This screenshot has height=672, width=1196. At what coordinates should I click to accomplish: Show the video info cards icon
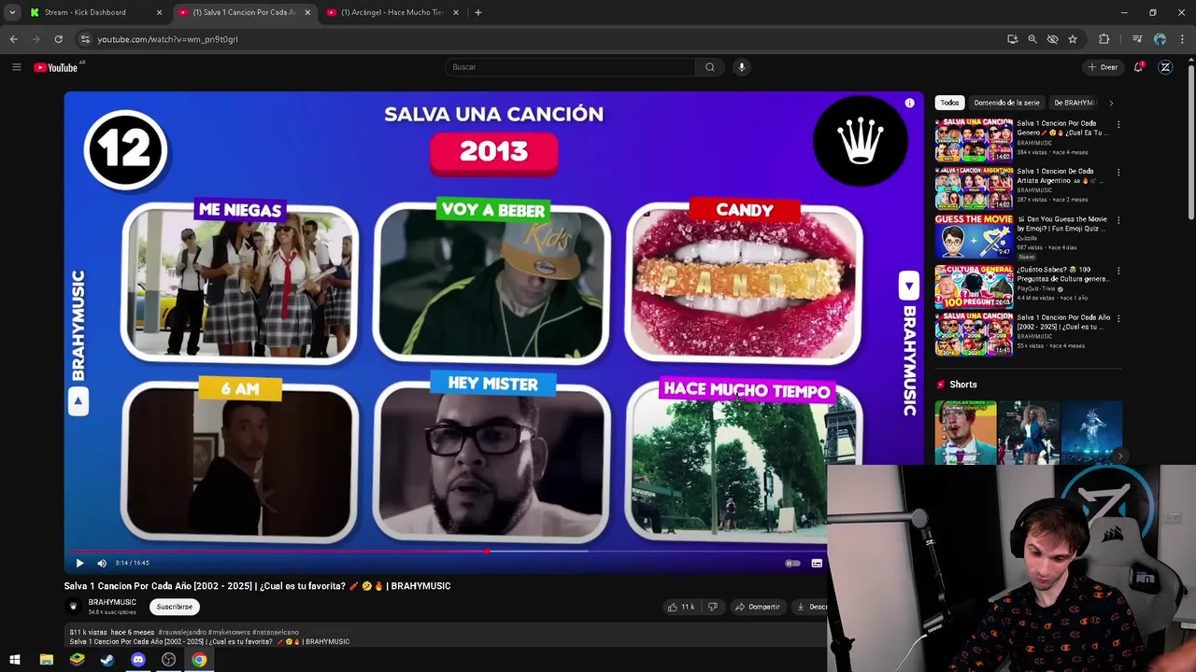click(909, 104)
